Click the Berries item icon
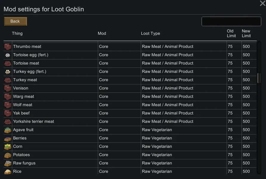The image size is (266, 179). click(x=8, y=138)
